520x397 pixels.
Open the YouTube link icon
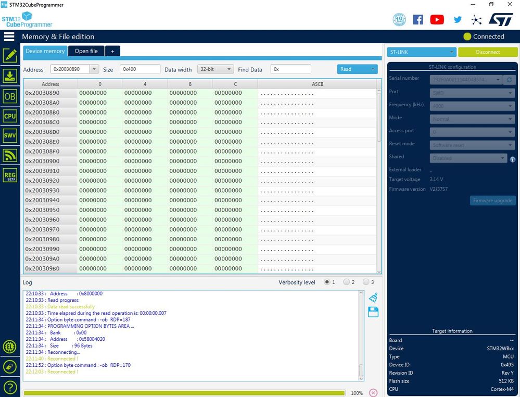(437, 20)
